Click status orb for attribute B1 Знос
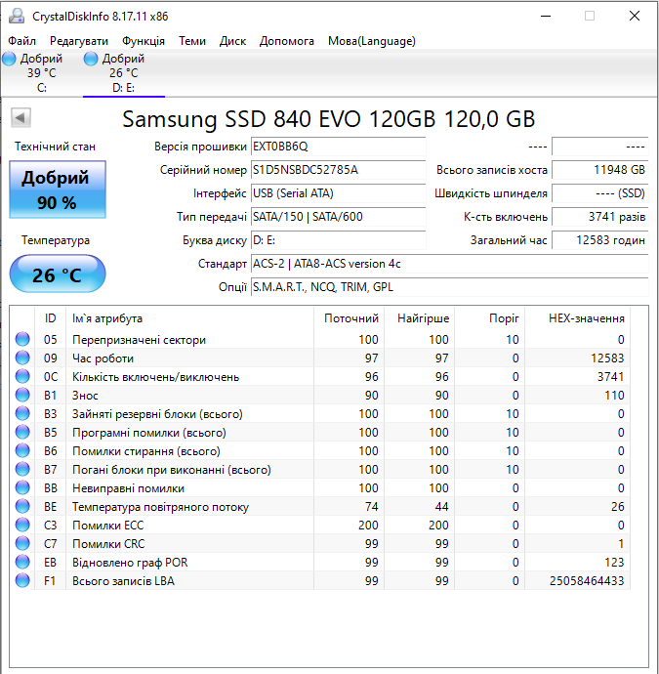This screenshot has height=674, width=659. point(22,395)
